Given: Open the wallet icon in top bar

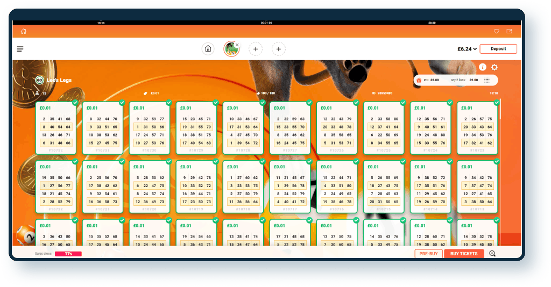Looking at the screenshot, I should (509, 31).
